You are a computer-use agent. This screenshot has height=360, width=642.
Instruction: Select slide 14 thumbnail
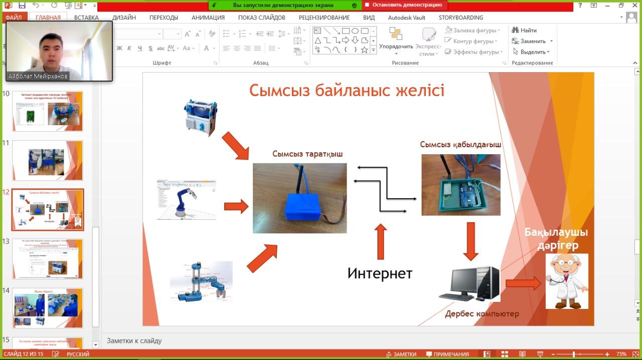pyautogui.click(x=48, y=308)
